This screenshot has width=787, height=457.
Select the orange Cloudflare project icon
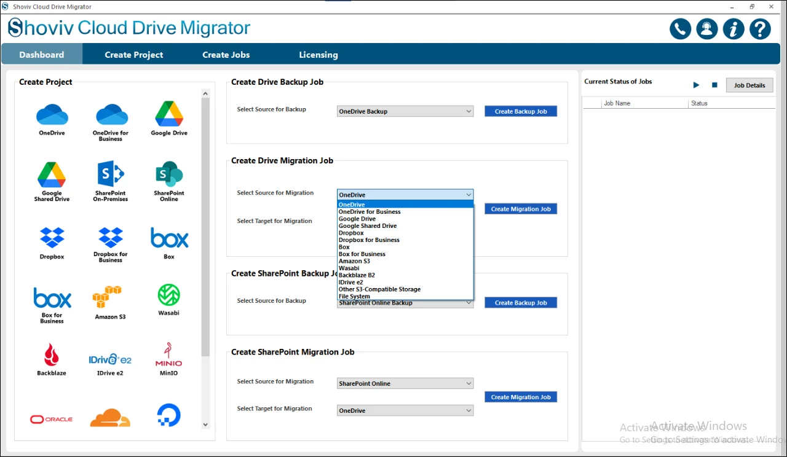click(111, 418)
